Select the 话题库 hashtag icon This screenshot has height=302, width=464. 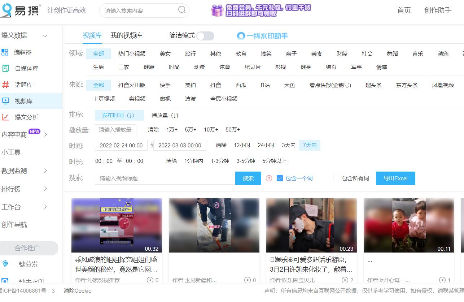coord(5,85)
